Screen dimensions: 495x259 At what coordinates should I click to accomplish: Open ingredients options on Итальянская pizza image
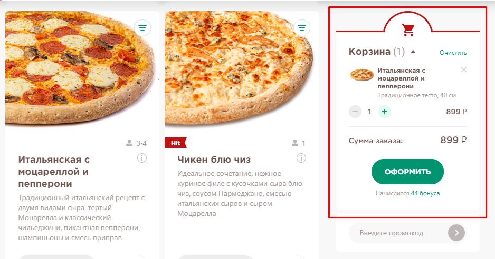coord(142,28)
